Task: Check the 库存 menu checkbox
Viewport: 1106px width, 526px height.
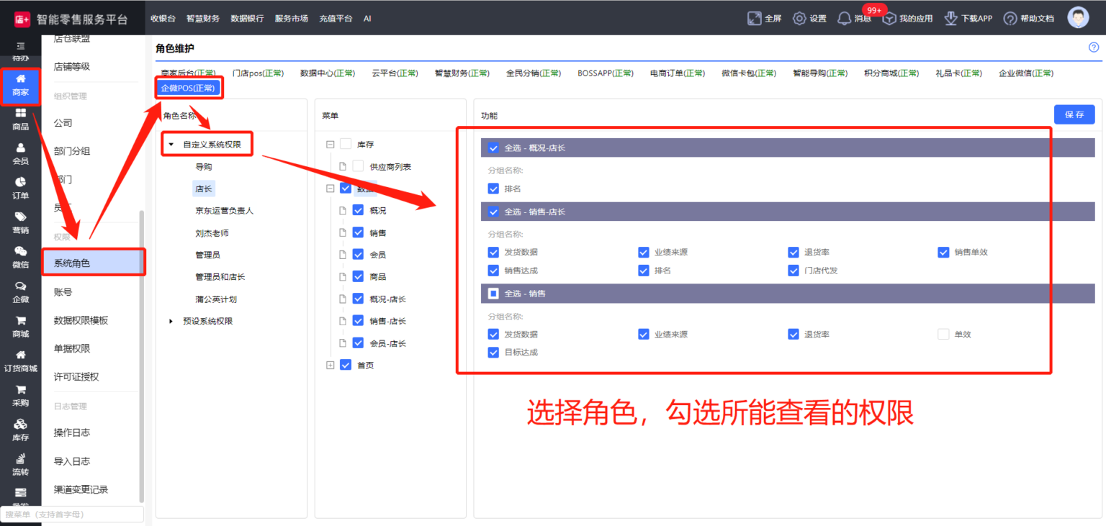Action: pyautogui.click(x=346, y=144)
